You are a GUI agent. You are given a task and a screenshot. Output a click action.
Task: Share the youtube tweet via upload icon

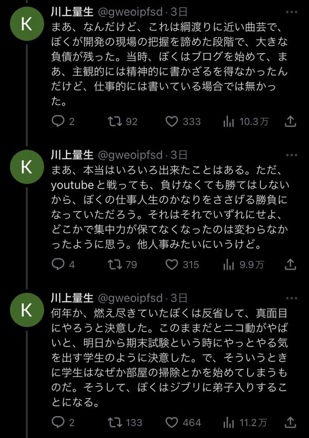290,264
